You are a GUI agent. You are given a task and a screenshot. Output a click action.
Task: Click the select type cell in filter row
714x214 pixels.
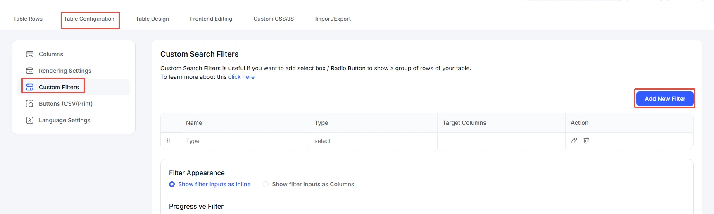tap(322, 141)
